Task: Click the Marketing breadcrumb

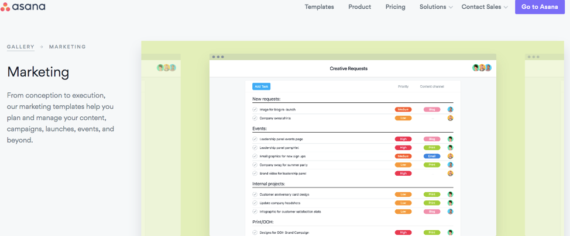Action: (68, 47)
